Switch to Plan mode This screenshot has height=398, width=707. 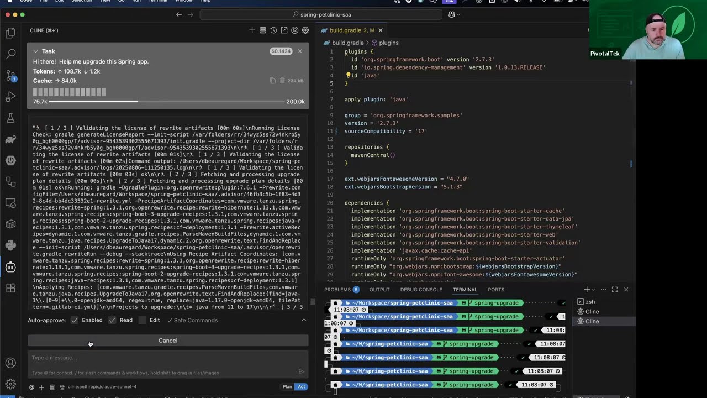click(287, 387)
